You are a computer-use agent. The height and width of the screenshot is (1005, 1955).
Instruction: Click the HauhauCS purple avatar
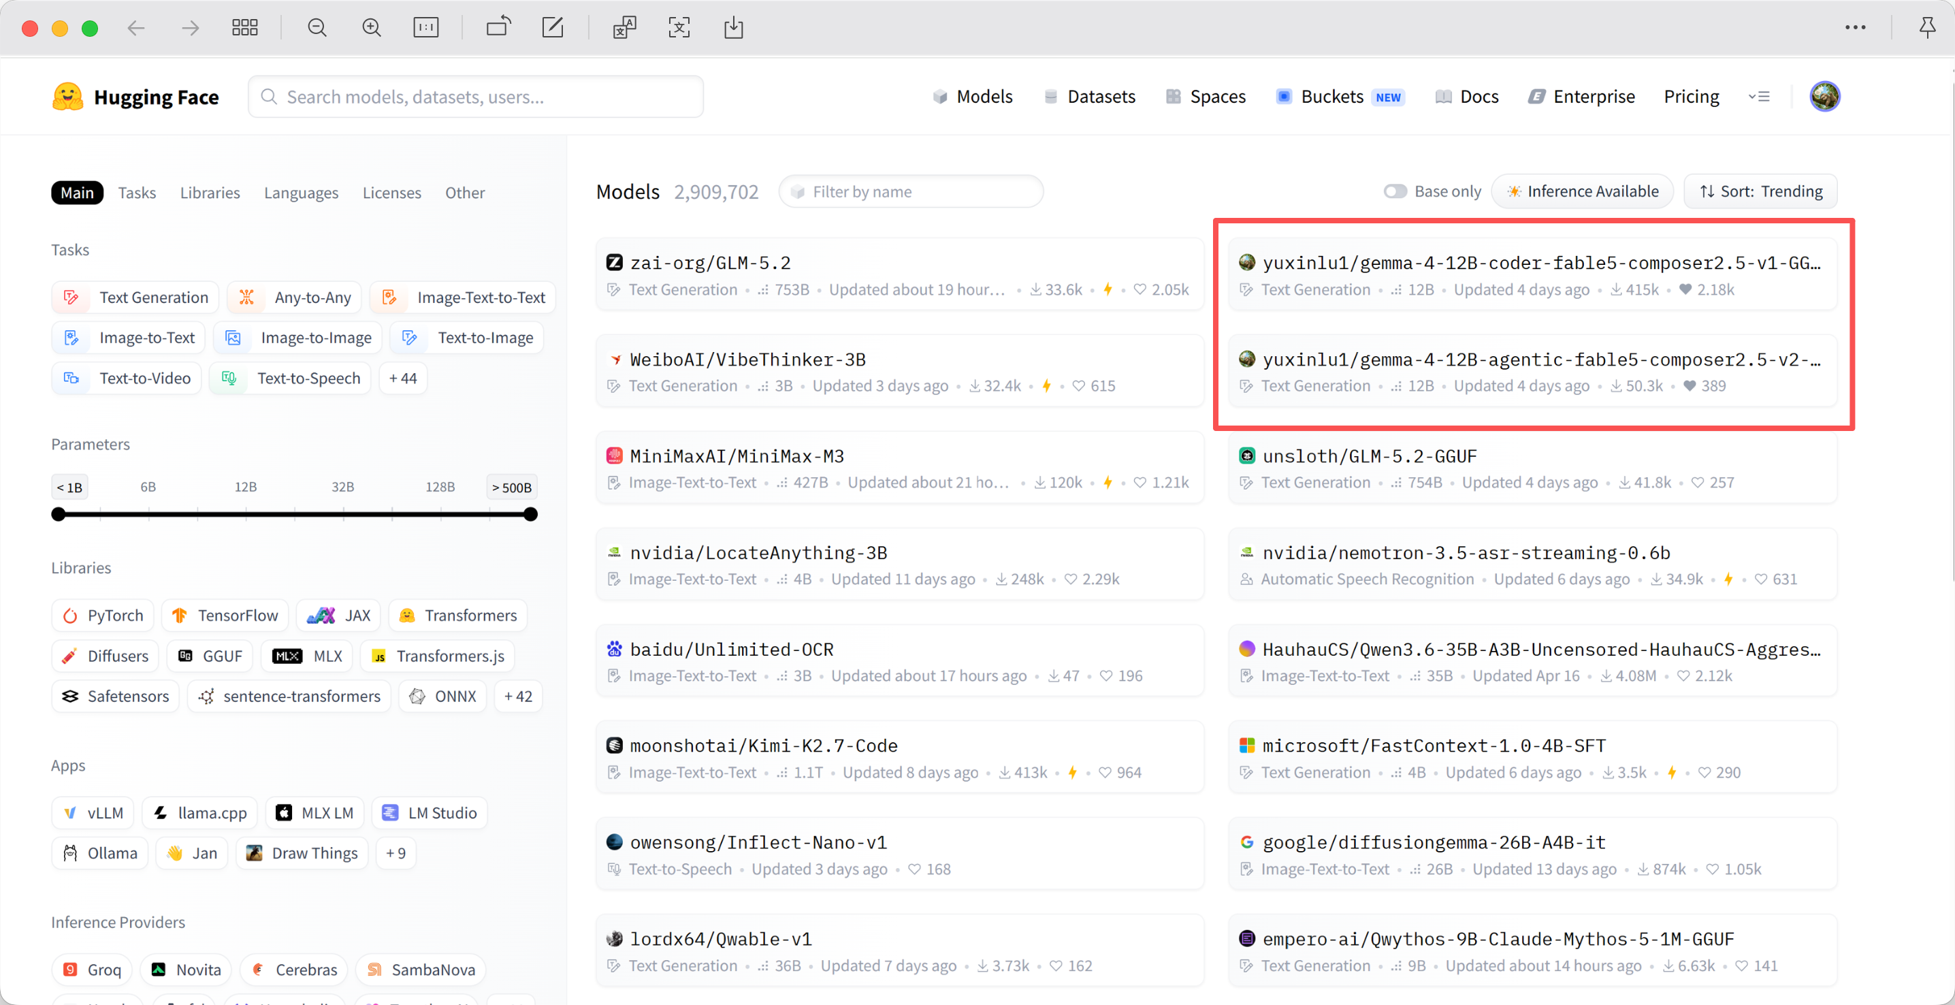1247,649
